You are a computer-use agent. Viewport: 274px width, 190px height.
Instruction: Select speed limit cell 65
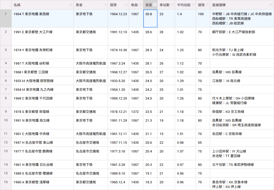(x=203, y=142)
